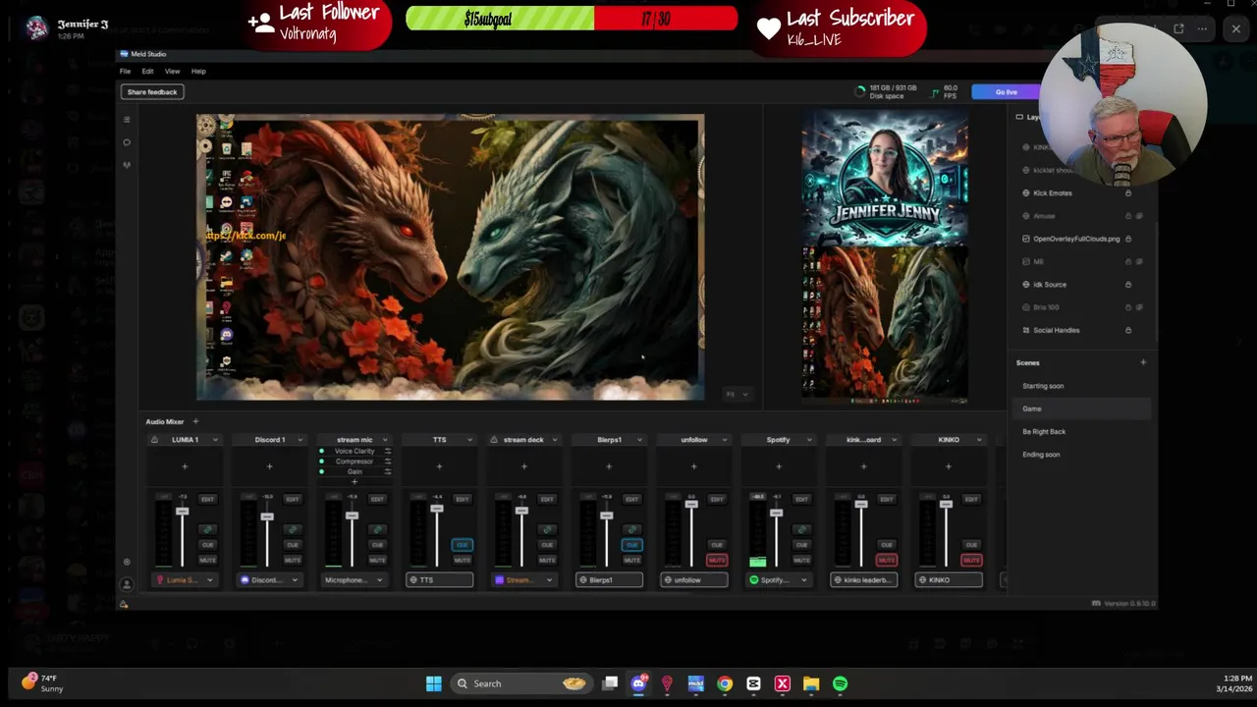Open Google Chrome from the taskbar

pos(725,683)
